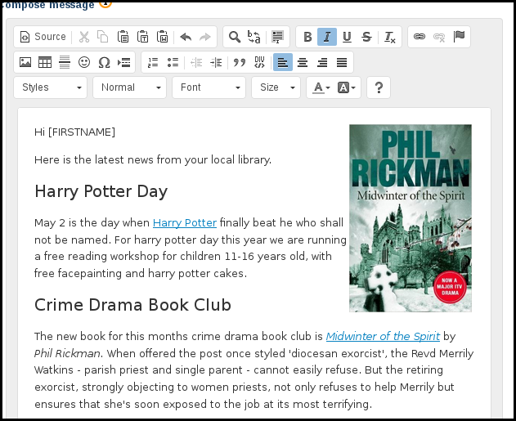Click the Copy icon
This screenshot has width=516, height=421.
pos(103,37)
